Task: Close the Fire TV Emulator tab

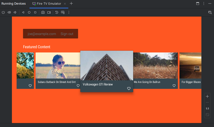Action: pyautogui.click(x=65, y=4)
